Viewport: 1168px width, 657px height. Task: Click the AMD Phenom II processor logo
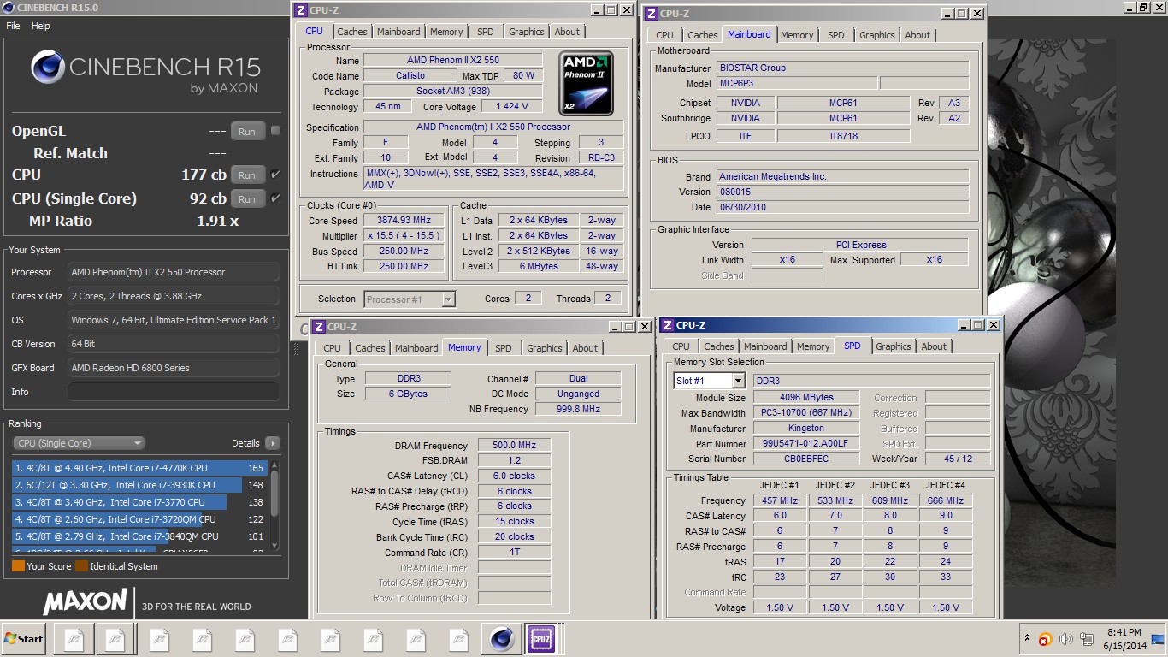pos(587,84)
